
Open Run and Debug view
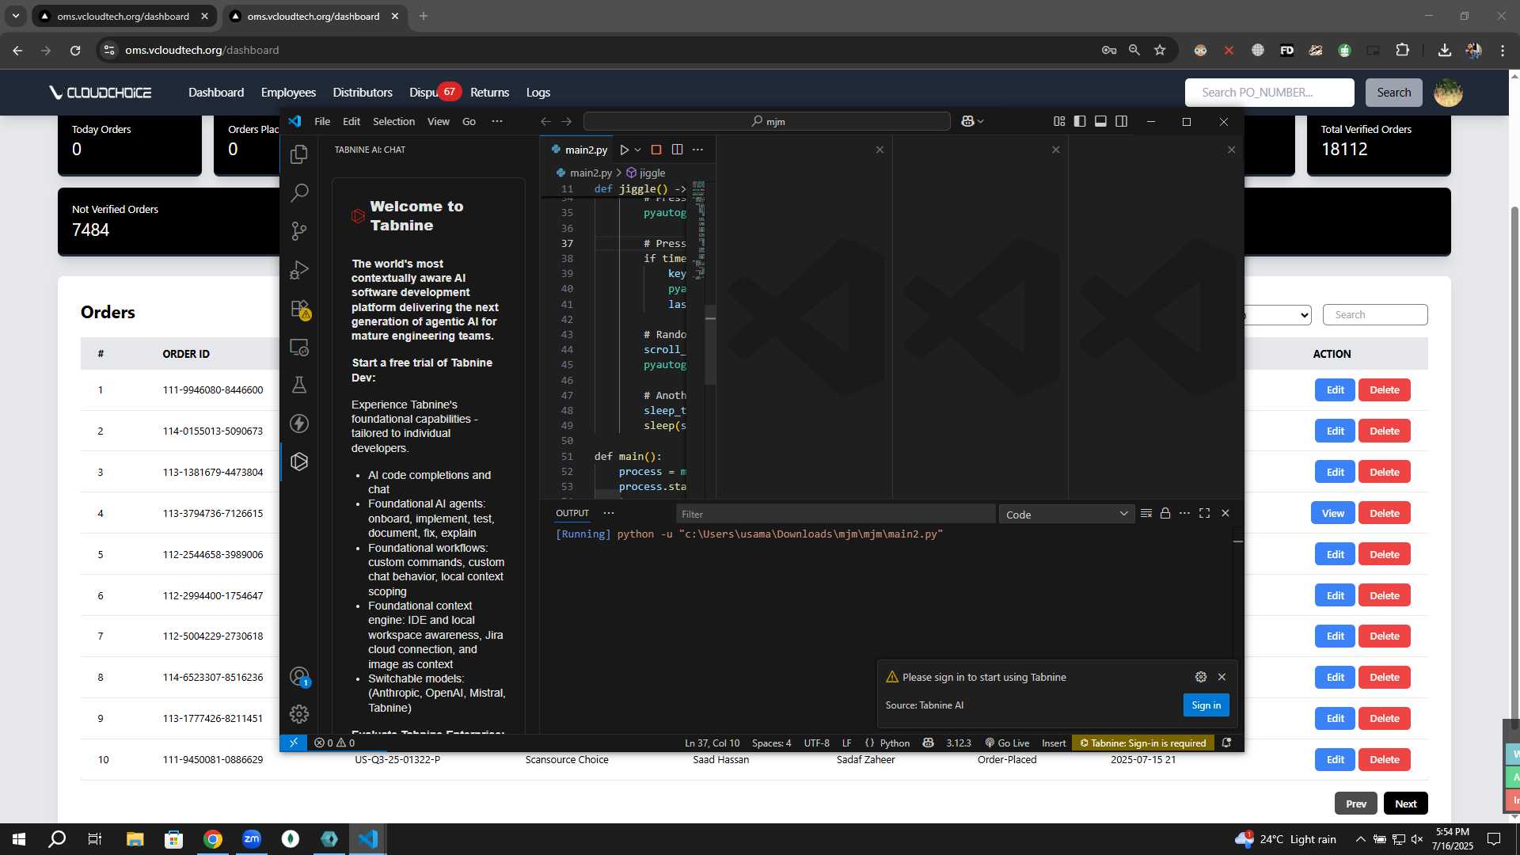pos(299,269)
